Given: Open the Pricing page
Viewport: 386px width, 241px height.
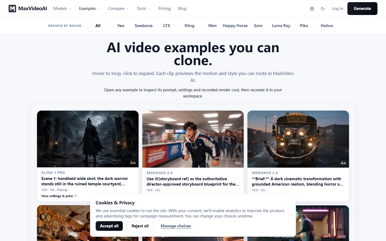Looking at the screenshot, I should tap(165, 9).
